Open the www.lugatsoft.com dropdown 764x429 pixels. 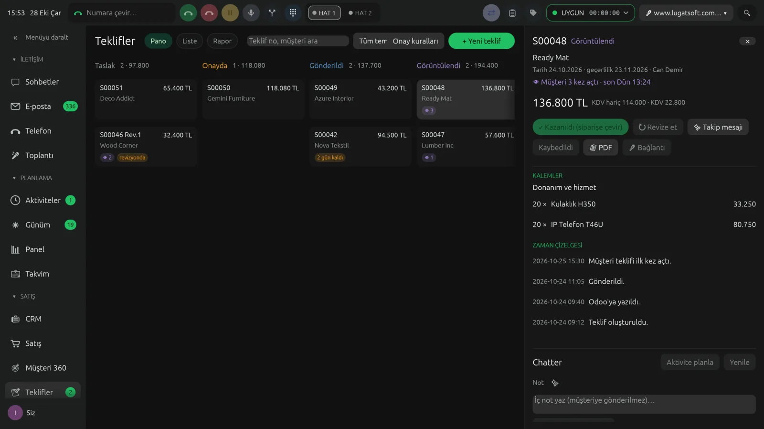687,13
